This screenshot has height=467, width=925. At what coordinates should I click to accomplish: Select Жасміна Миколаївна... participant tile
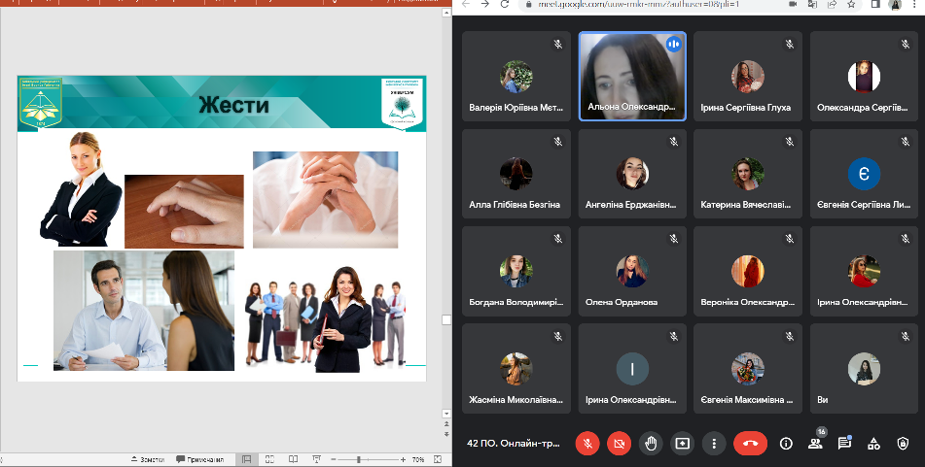click(x=516, y=369)
